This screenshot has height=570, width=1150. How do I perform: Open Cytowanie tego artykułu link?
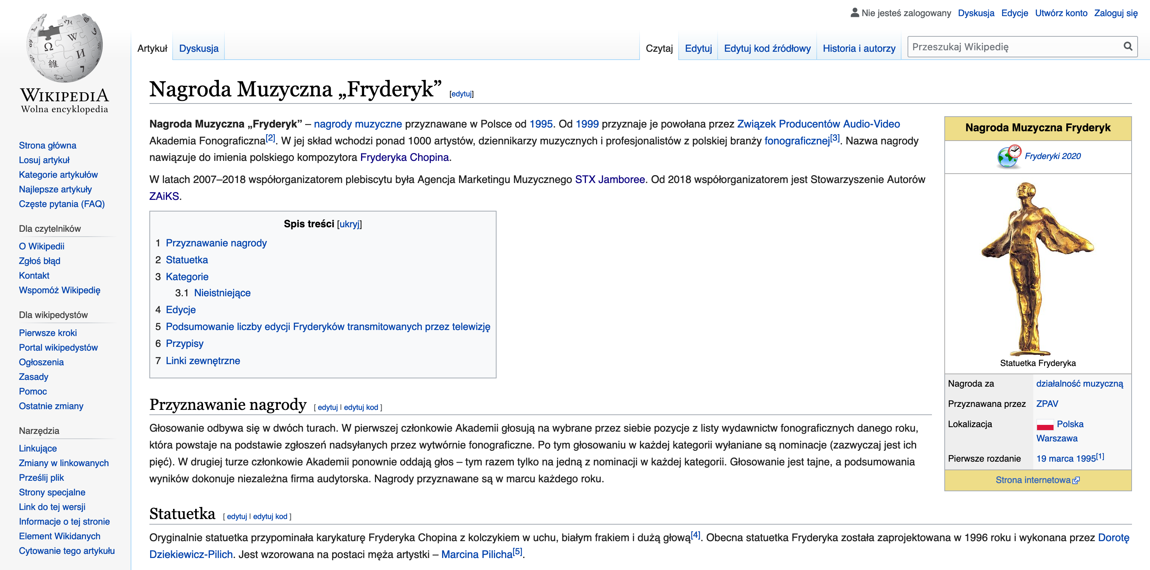coord(66,551)
